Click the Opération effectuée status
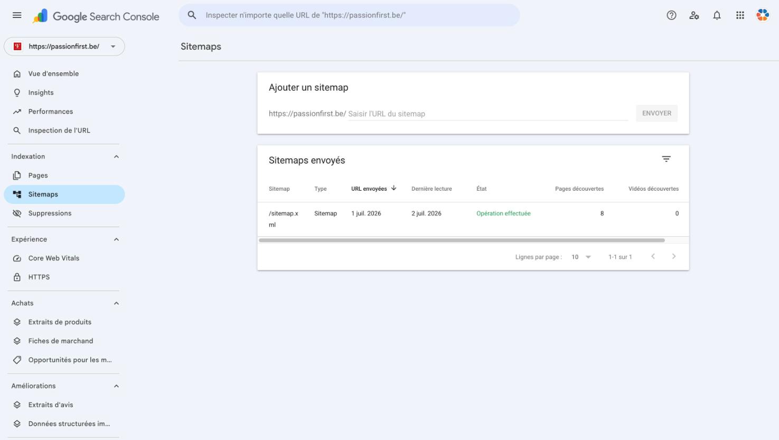Viewport: 779px width, 440px height. (503, 213)
